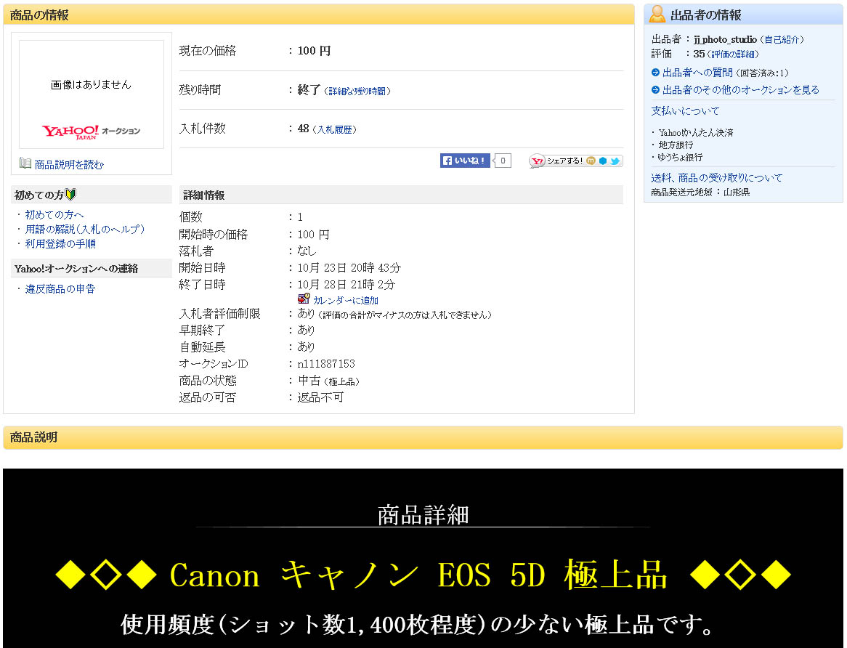Viewport: 847px width, 648px height.
Task: Open the 評価の詳細 link
Action: [x=732, y=54]
